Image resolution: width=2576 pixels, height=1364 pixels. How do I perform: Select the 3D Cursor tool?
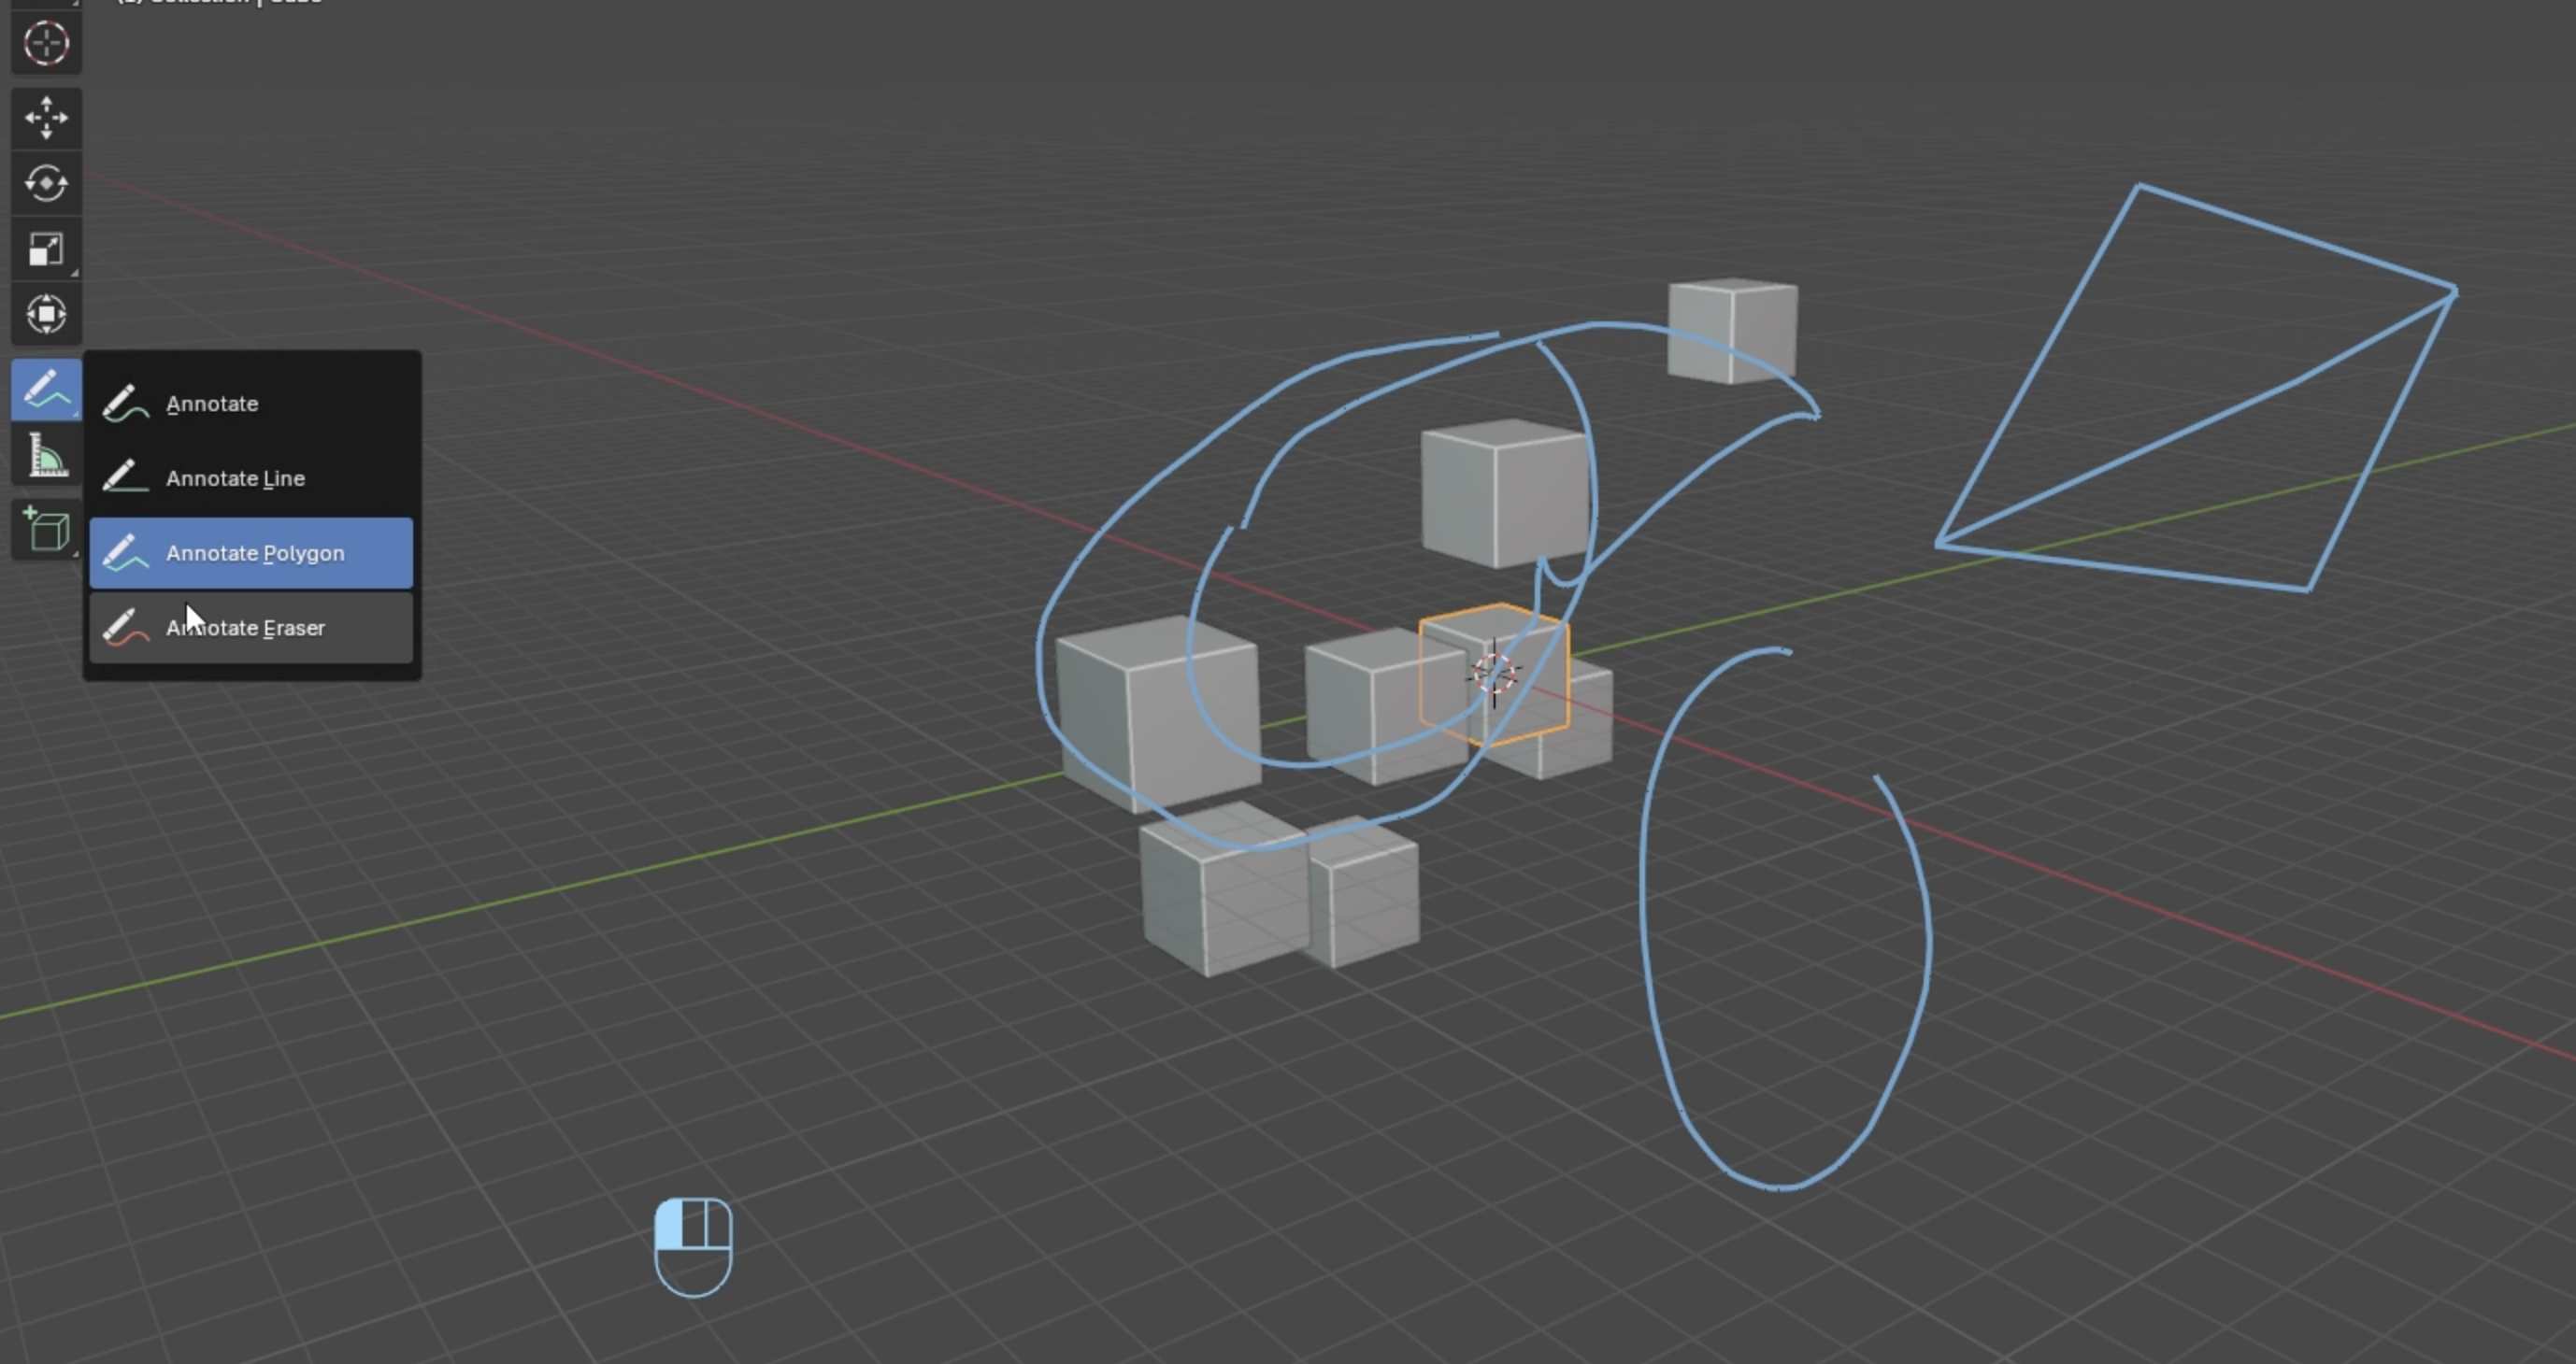46,44
